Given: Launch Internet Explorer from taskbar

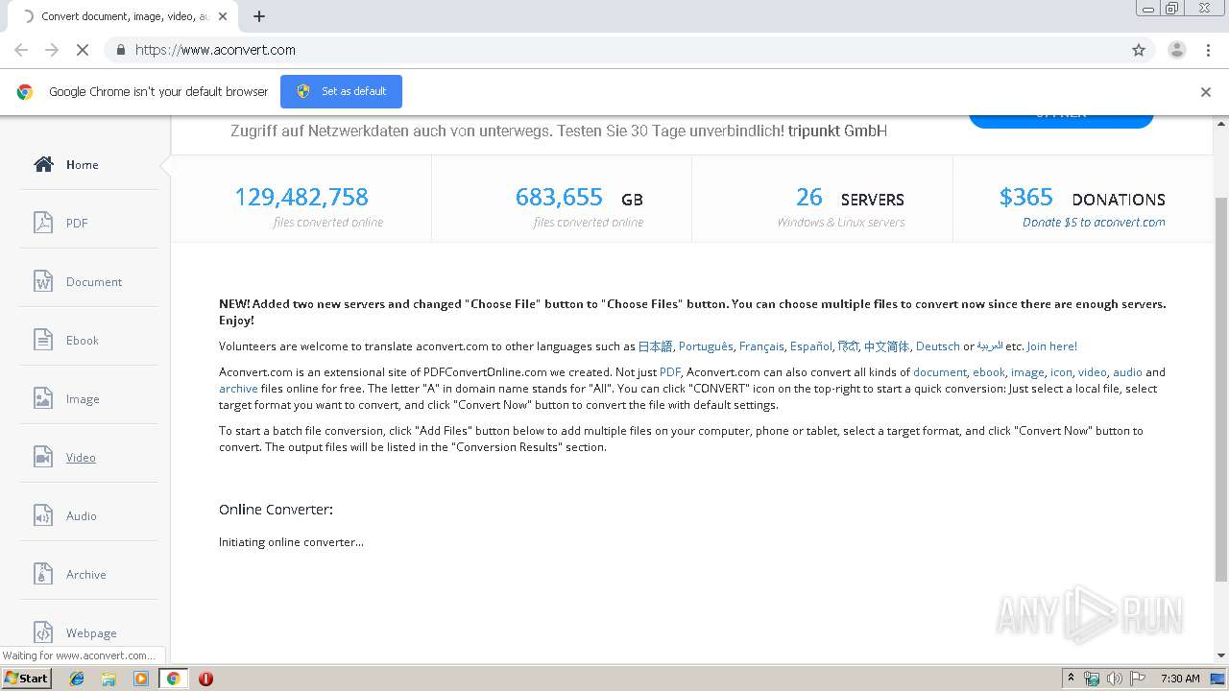Looking at the screenshot, I should pyautogui.click(x=77, y=679).
